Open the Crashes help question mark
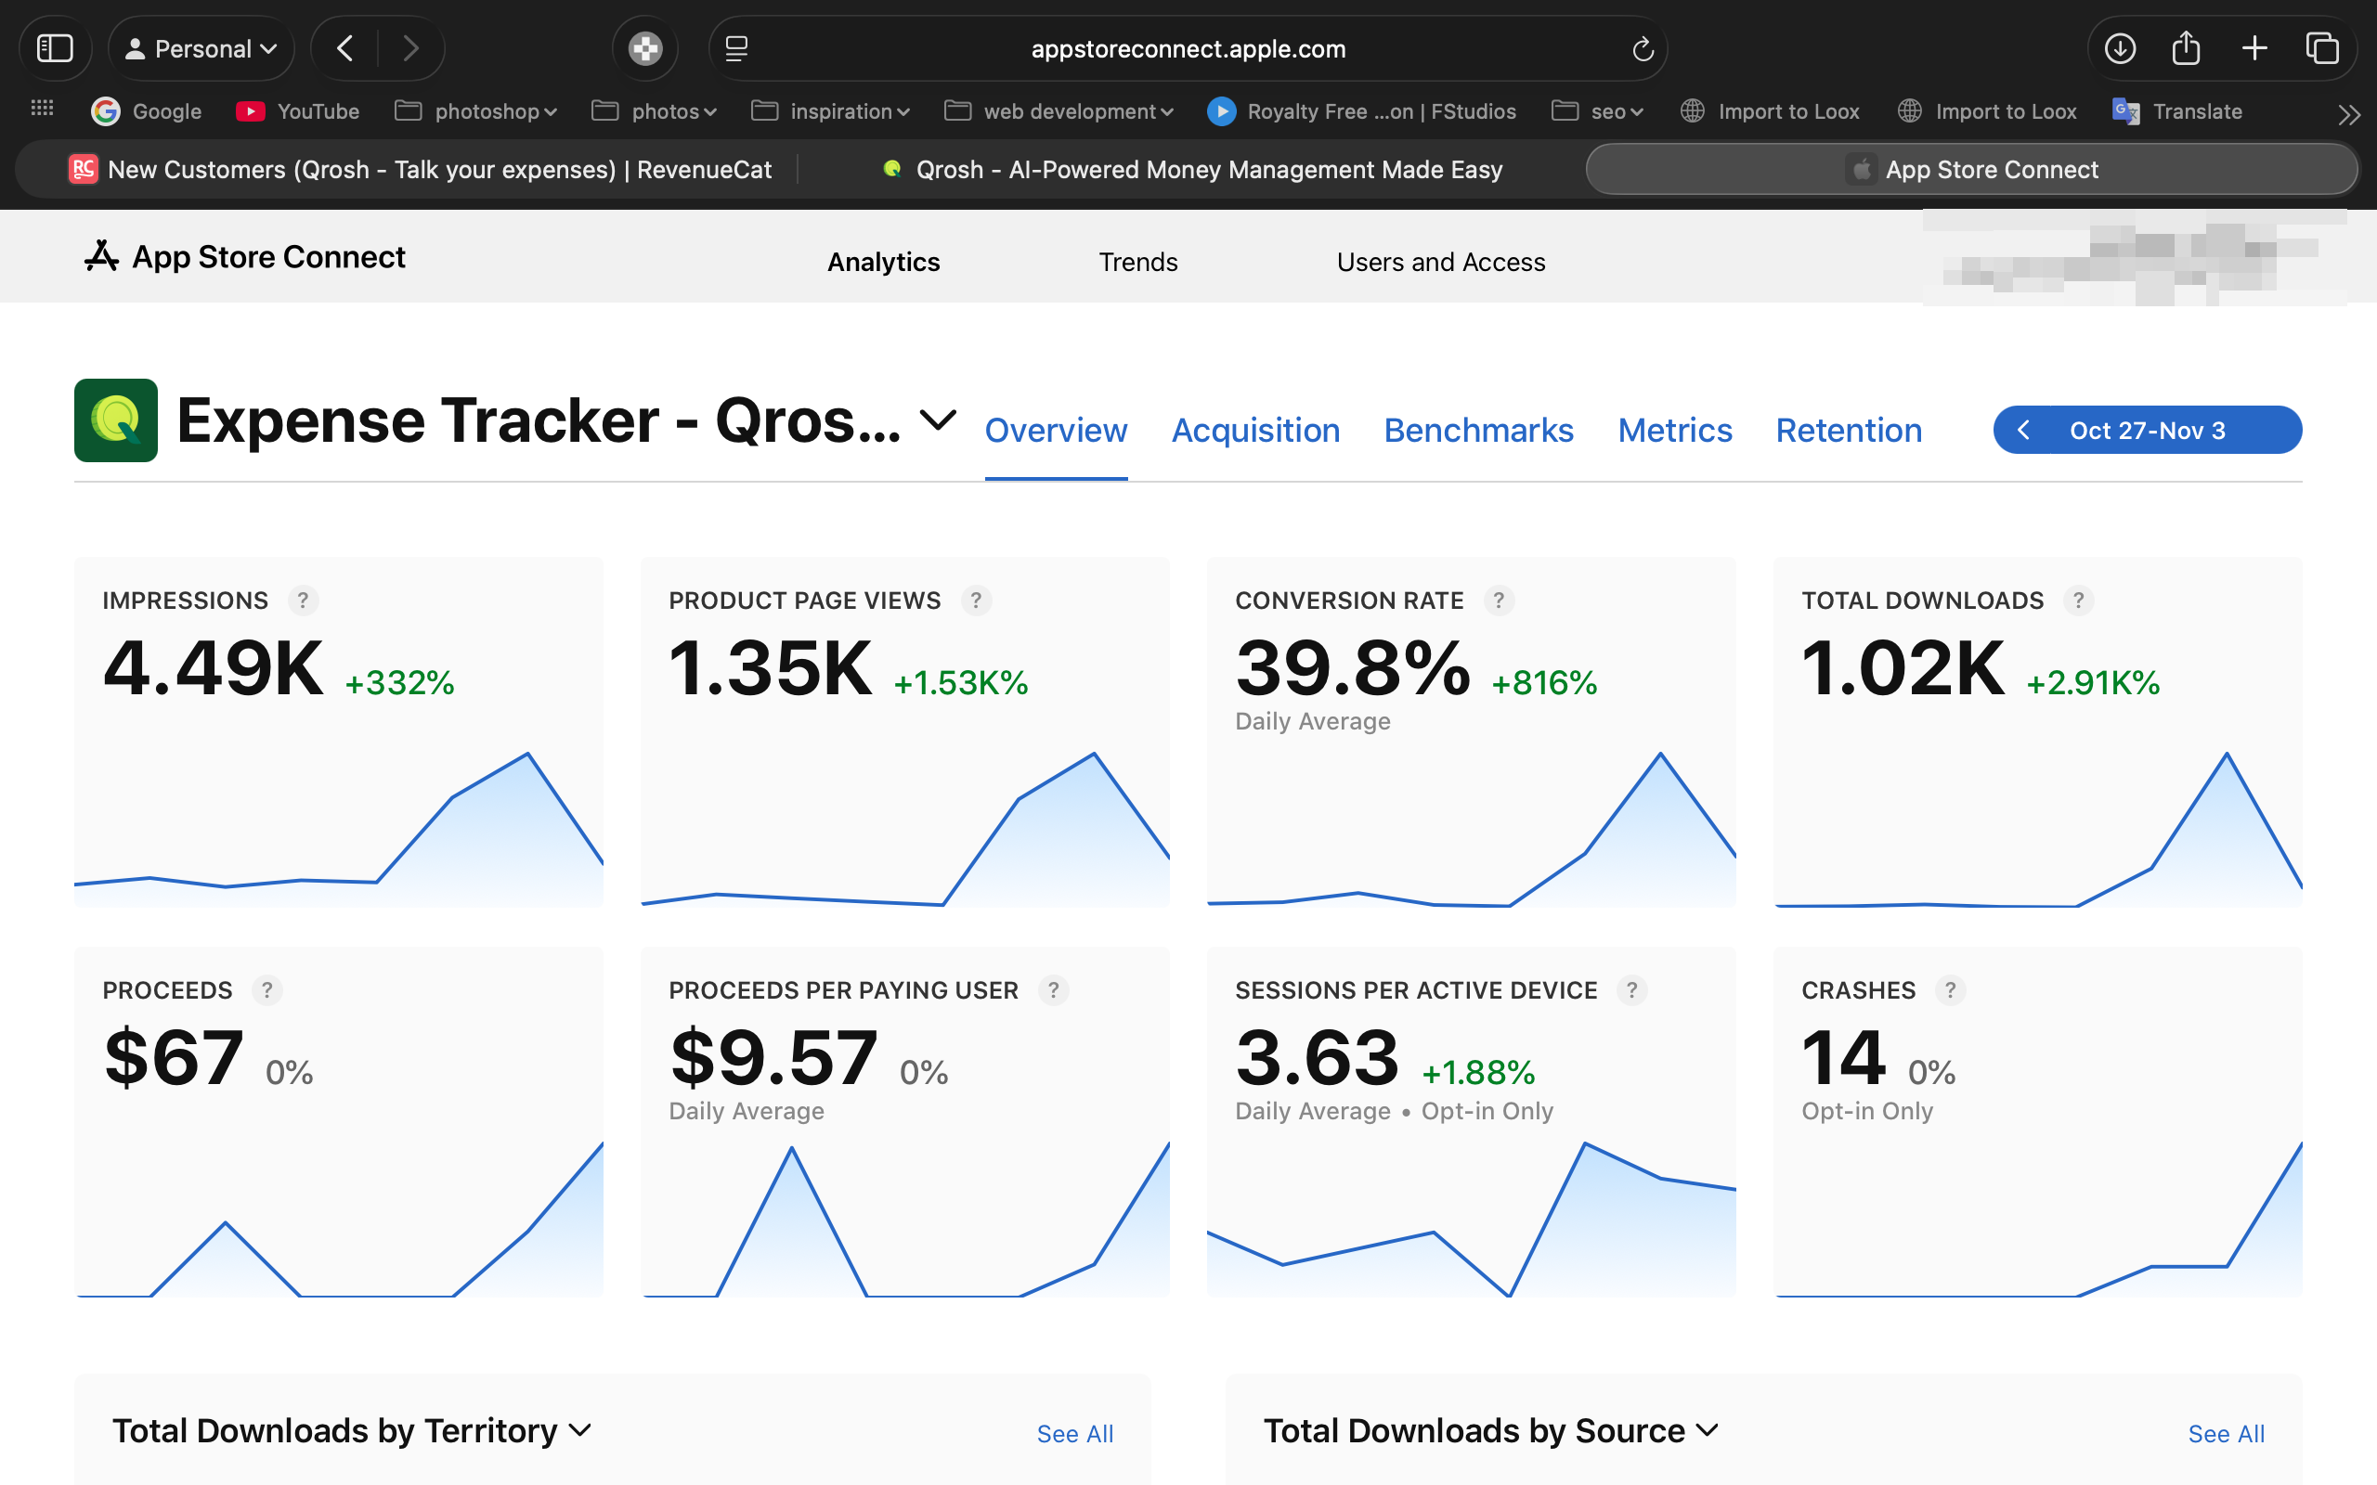 (1950, 990)
